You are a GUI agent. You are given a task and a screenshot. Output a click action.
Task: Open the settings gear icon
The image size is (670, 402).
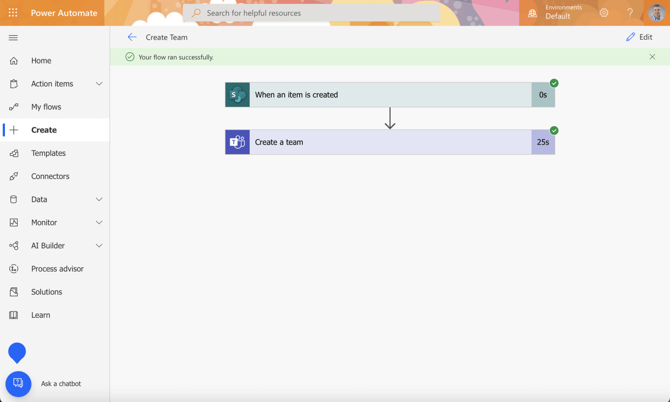604,13
